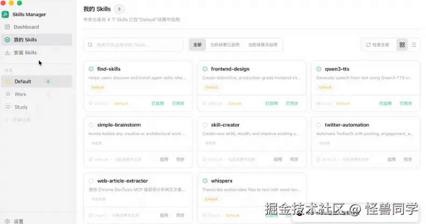Click the 检查全部 refresh button
This screenshot has height=224, width=426.
tap(378, 44)
